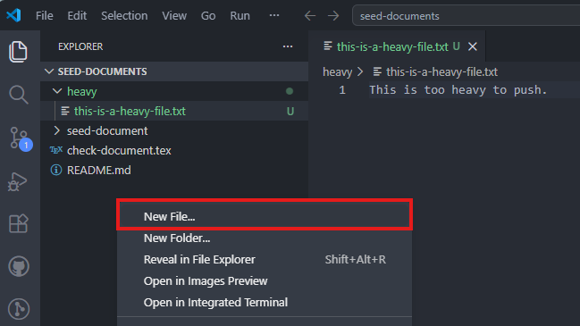
Task: Click the seed-documents command center search box
Action: (x=467, y=16)
